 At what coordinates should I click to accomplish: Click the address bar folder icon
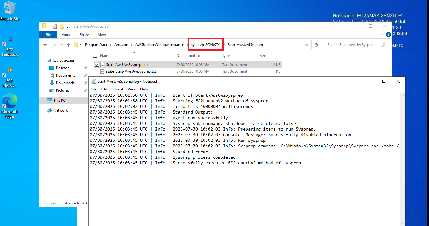[76, 45]
